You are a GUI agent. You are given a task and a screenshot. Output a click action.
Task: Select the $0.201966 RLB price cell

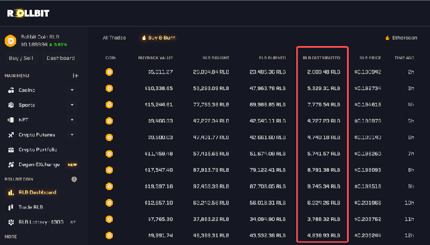point(368,203)
